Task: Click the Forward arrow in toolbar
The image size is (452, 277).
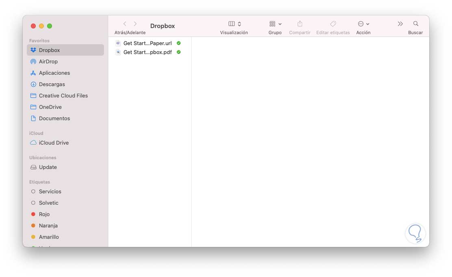Action: pyautogui.click(x=135, y=24)
